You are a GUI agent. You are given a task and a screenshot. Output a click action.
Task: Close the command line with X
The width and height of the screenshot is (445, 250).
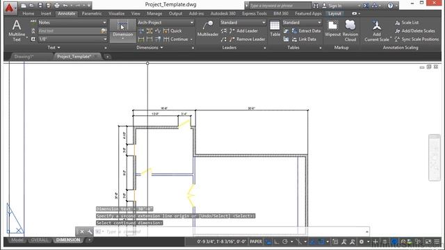click(x=82, y=231)
